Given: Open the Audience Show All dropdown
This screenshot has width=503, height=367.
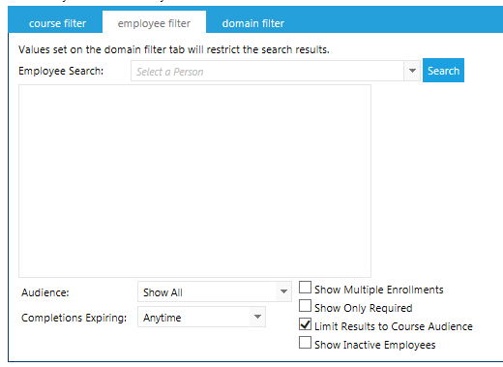Looking at the screenshot, I should coord(215,291).
